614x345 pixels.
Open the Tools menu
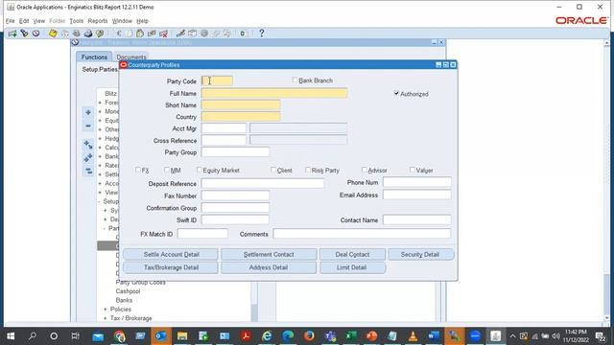click(77, 21)
